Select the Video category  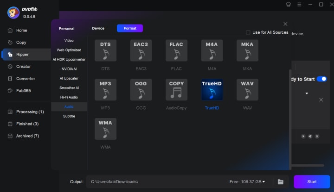click(x=69, y=41)
